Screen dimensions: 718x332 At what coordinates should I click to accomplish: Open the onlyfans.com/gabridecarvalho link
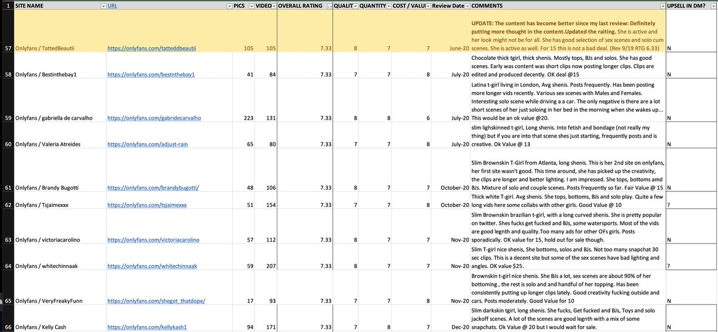(153, 118)
